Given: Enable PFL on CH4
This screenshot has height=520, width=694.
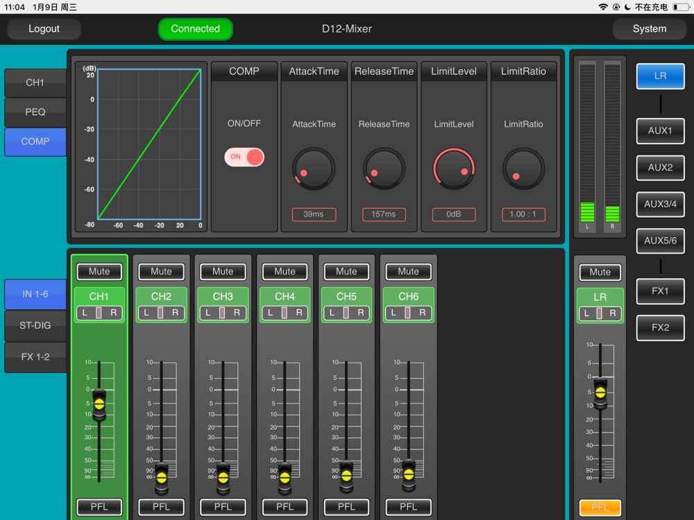Looking at the screenshot, I should [x=285, y=507].
